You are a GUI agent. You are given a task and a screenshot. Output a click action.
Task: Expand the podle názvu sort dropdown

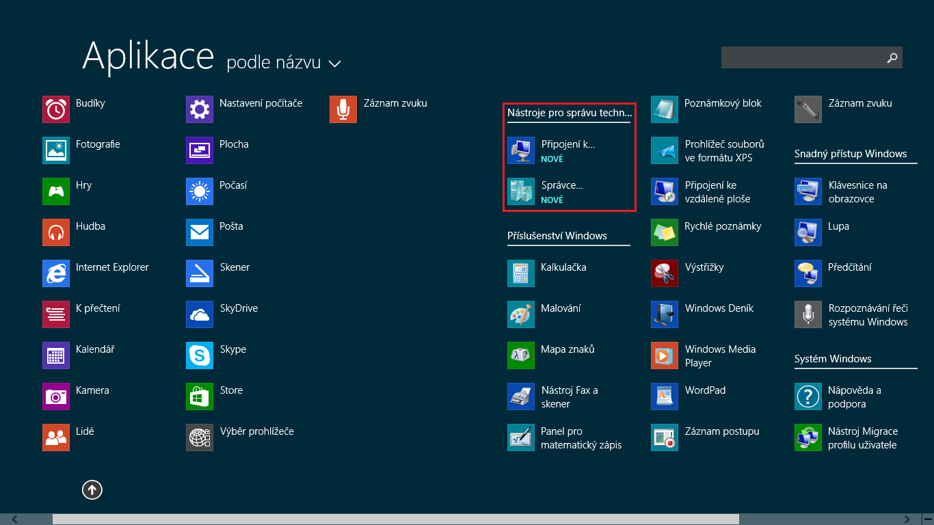click(x=280, y=62)
